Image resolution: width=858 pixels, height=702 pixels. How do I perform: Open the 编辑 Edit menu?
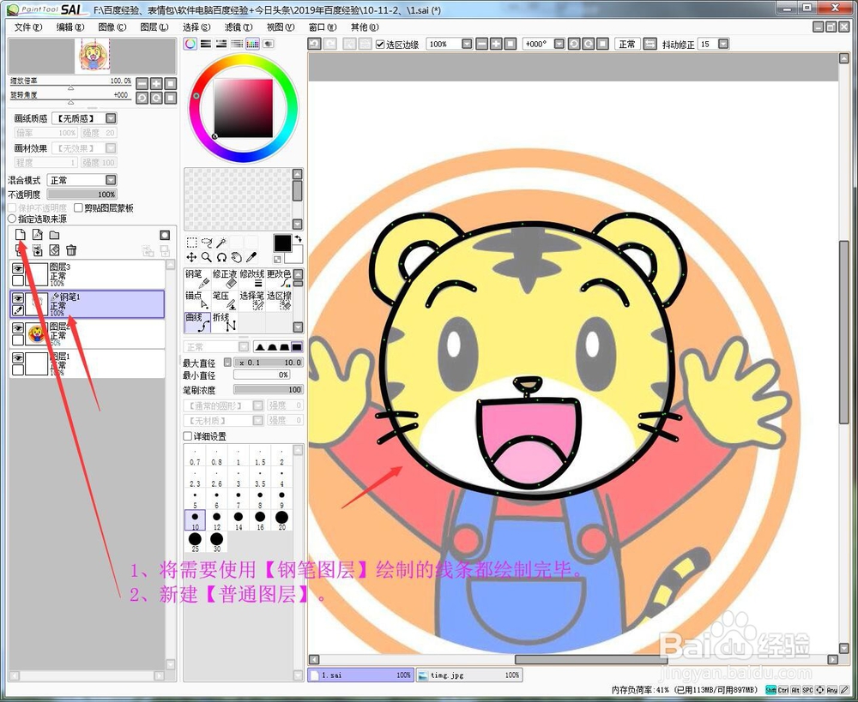70,27
